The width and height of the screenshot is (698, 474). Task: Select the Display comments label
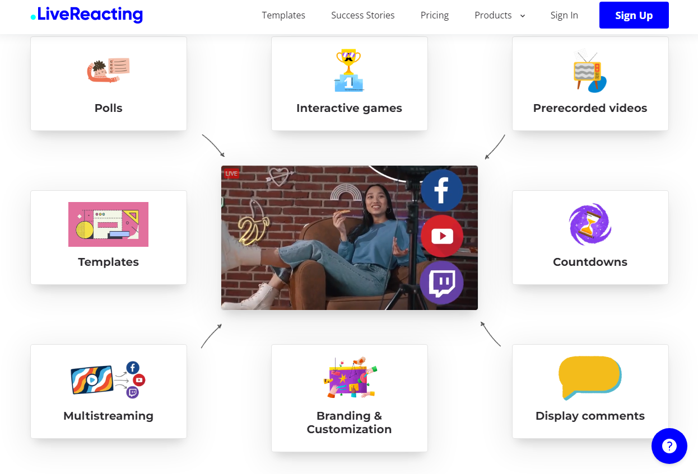pos(590,416)
